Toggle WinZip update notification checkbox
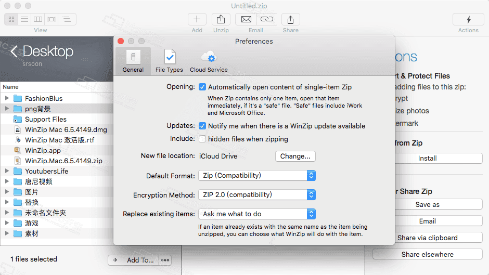Screen dimensions: 489x275 pyautogui.click(x=202, y=126)
